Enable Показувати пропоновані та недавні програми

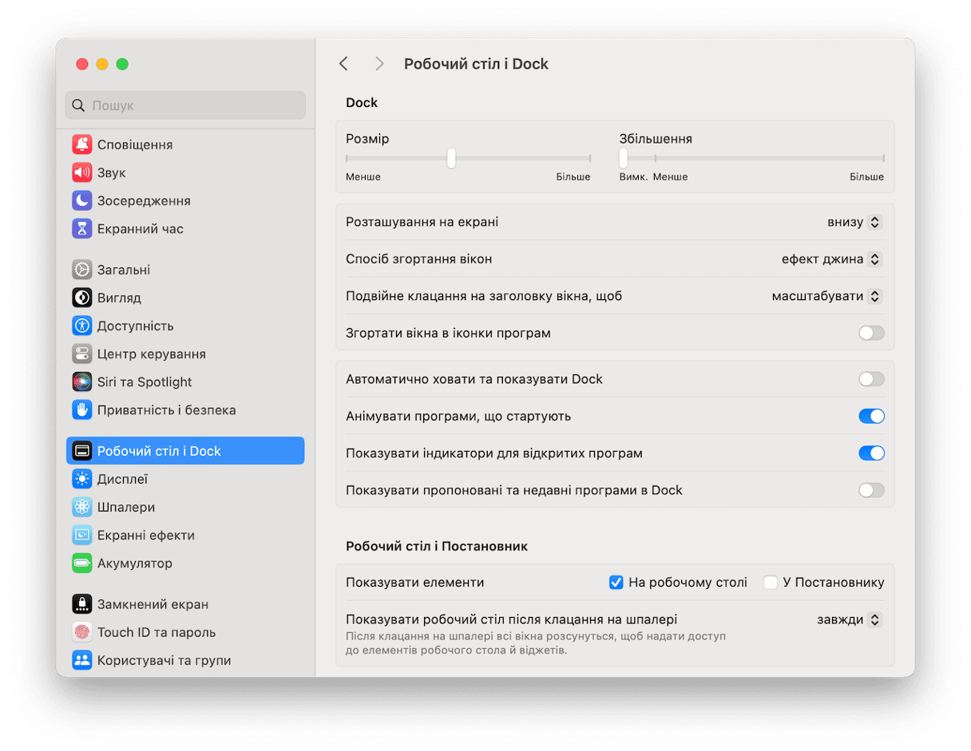coord(871,490)
